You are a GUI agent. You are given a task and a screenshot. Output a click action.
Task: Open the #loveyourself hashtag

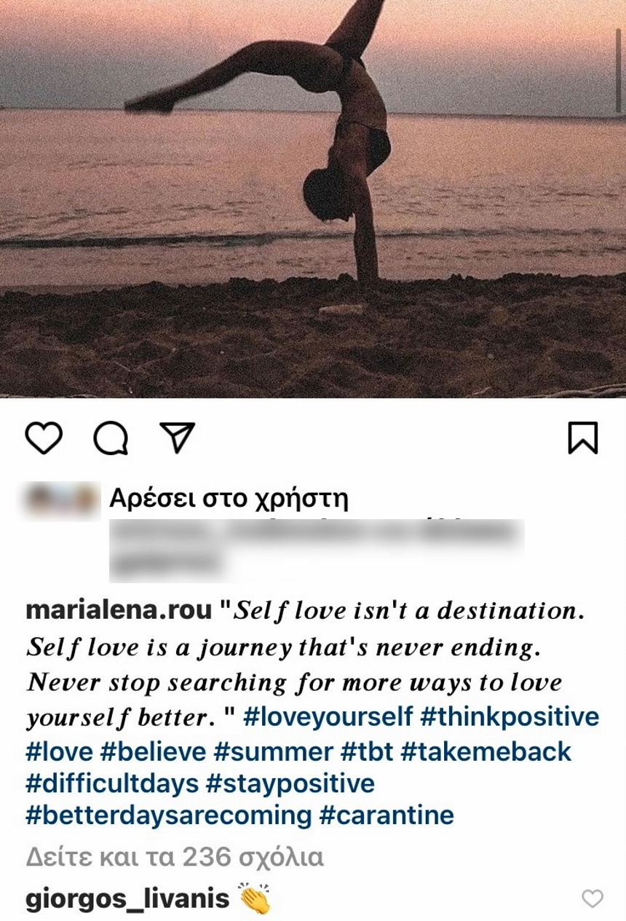point(328,717)
